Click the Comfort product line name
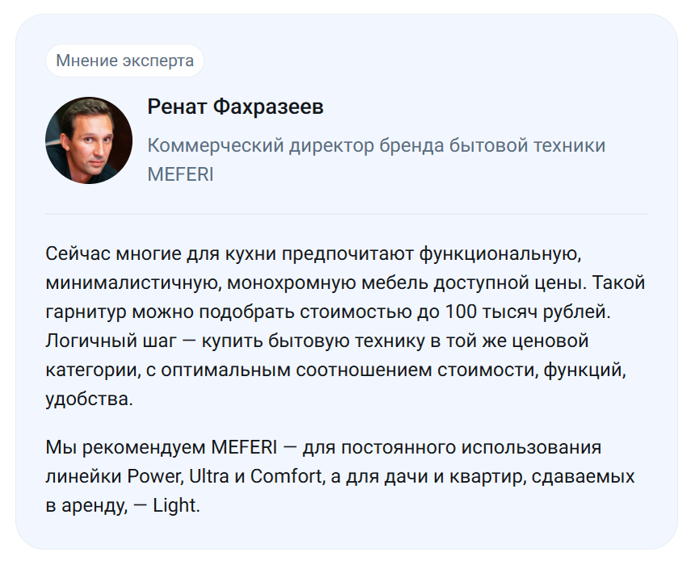The width and height of the screenshot is (691, 569). [x=287, y=476]
